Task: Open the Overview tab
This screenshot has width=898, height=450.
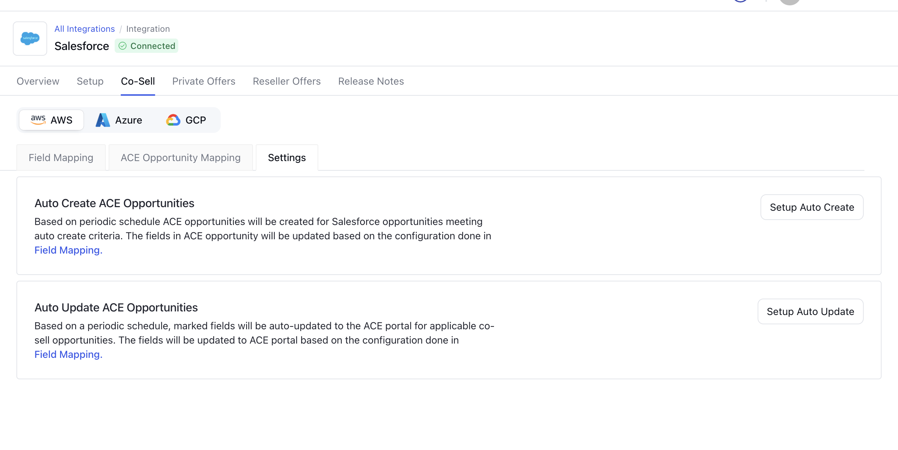Action: pos(38,81)
